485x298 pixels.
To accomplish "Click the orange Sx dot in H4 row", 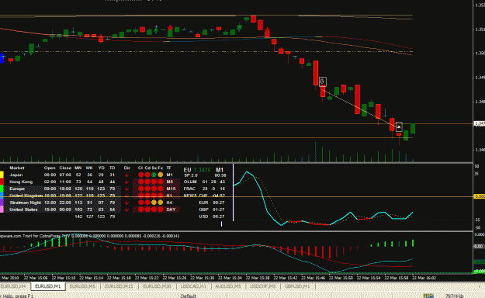I will pyautogui.click(x=154, y=203).
